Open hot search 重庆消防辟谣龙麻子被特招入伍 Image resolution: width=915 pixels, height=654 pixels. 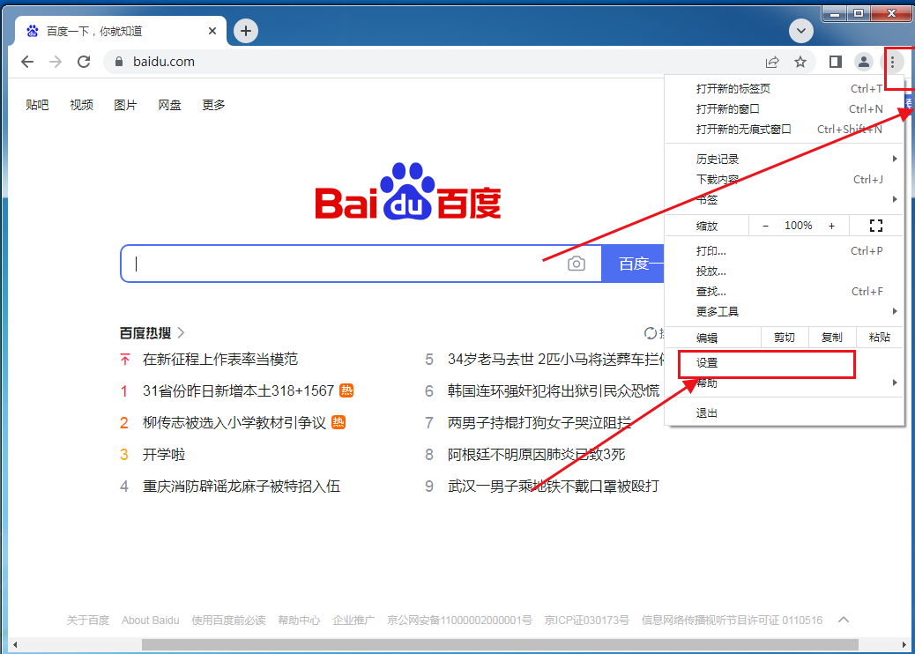tap(242, 487)
